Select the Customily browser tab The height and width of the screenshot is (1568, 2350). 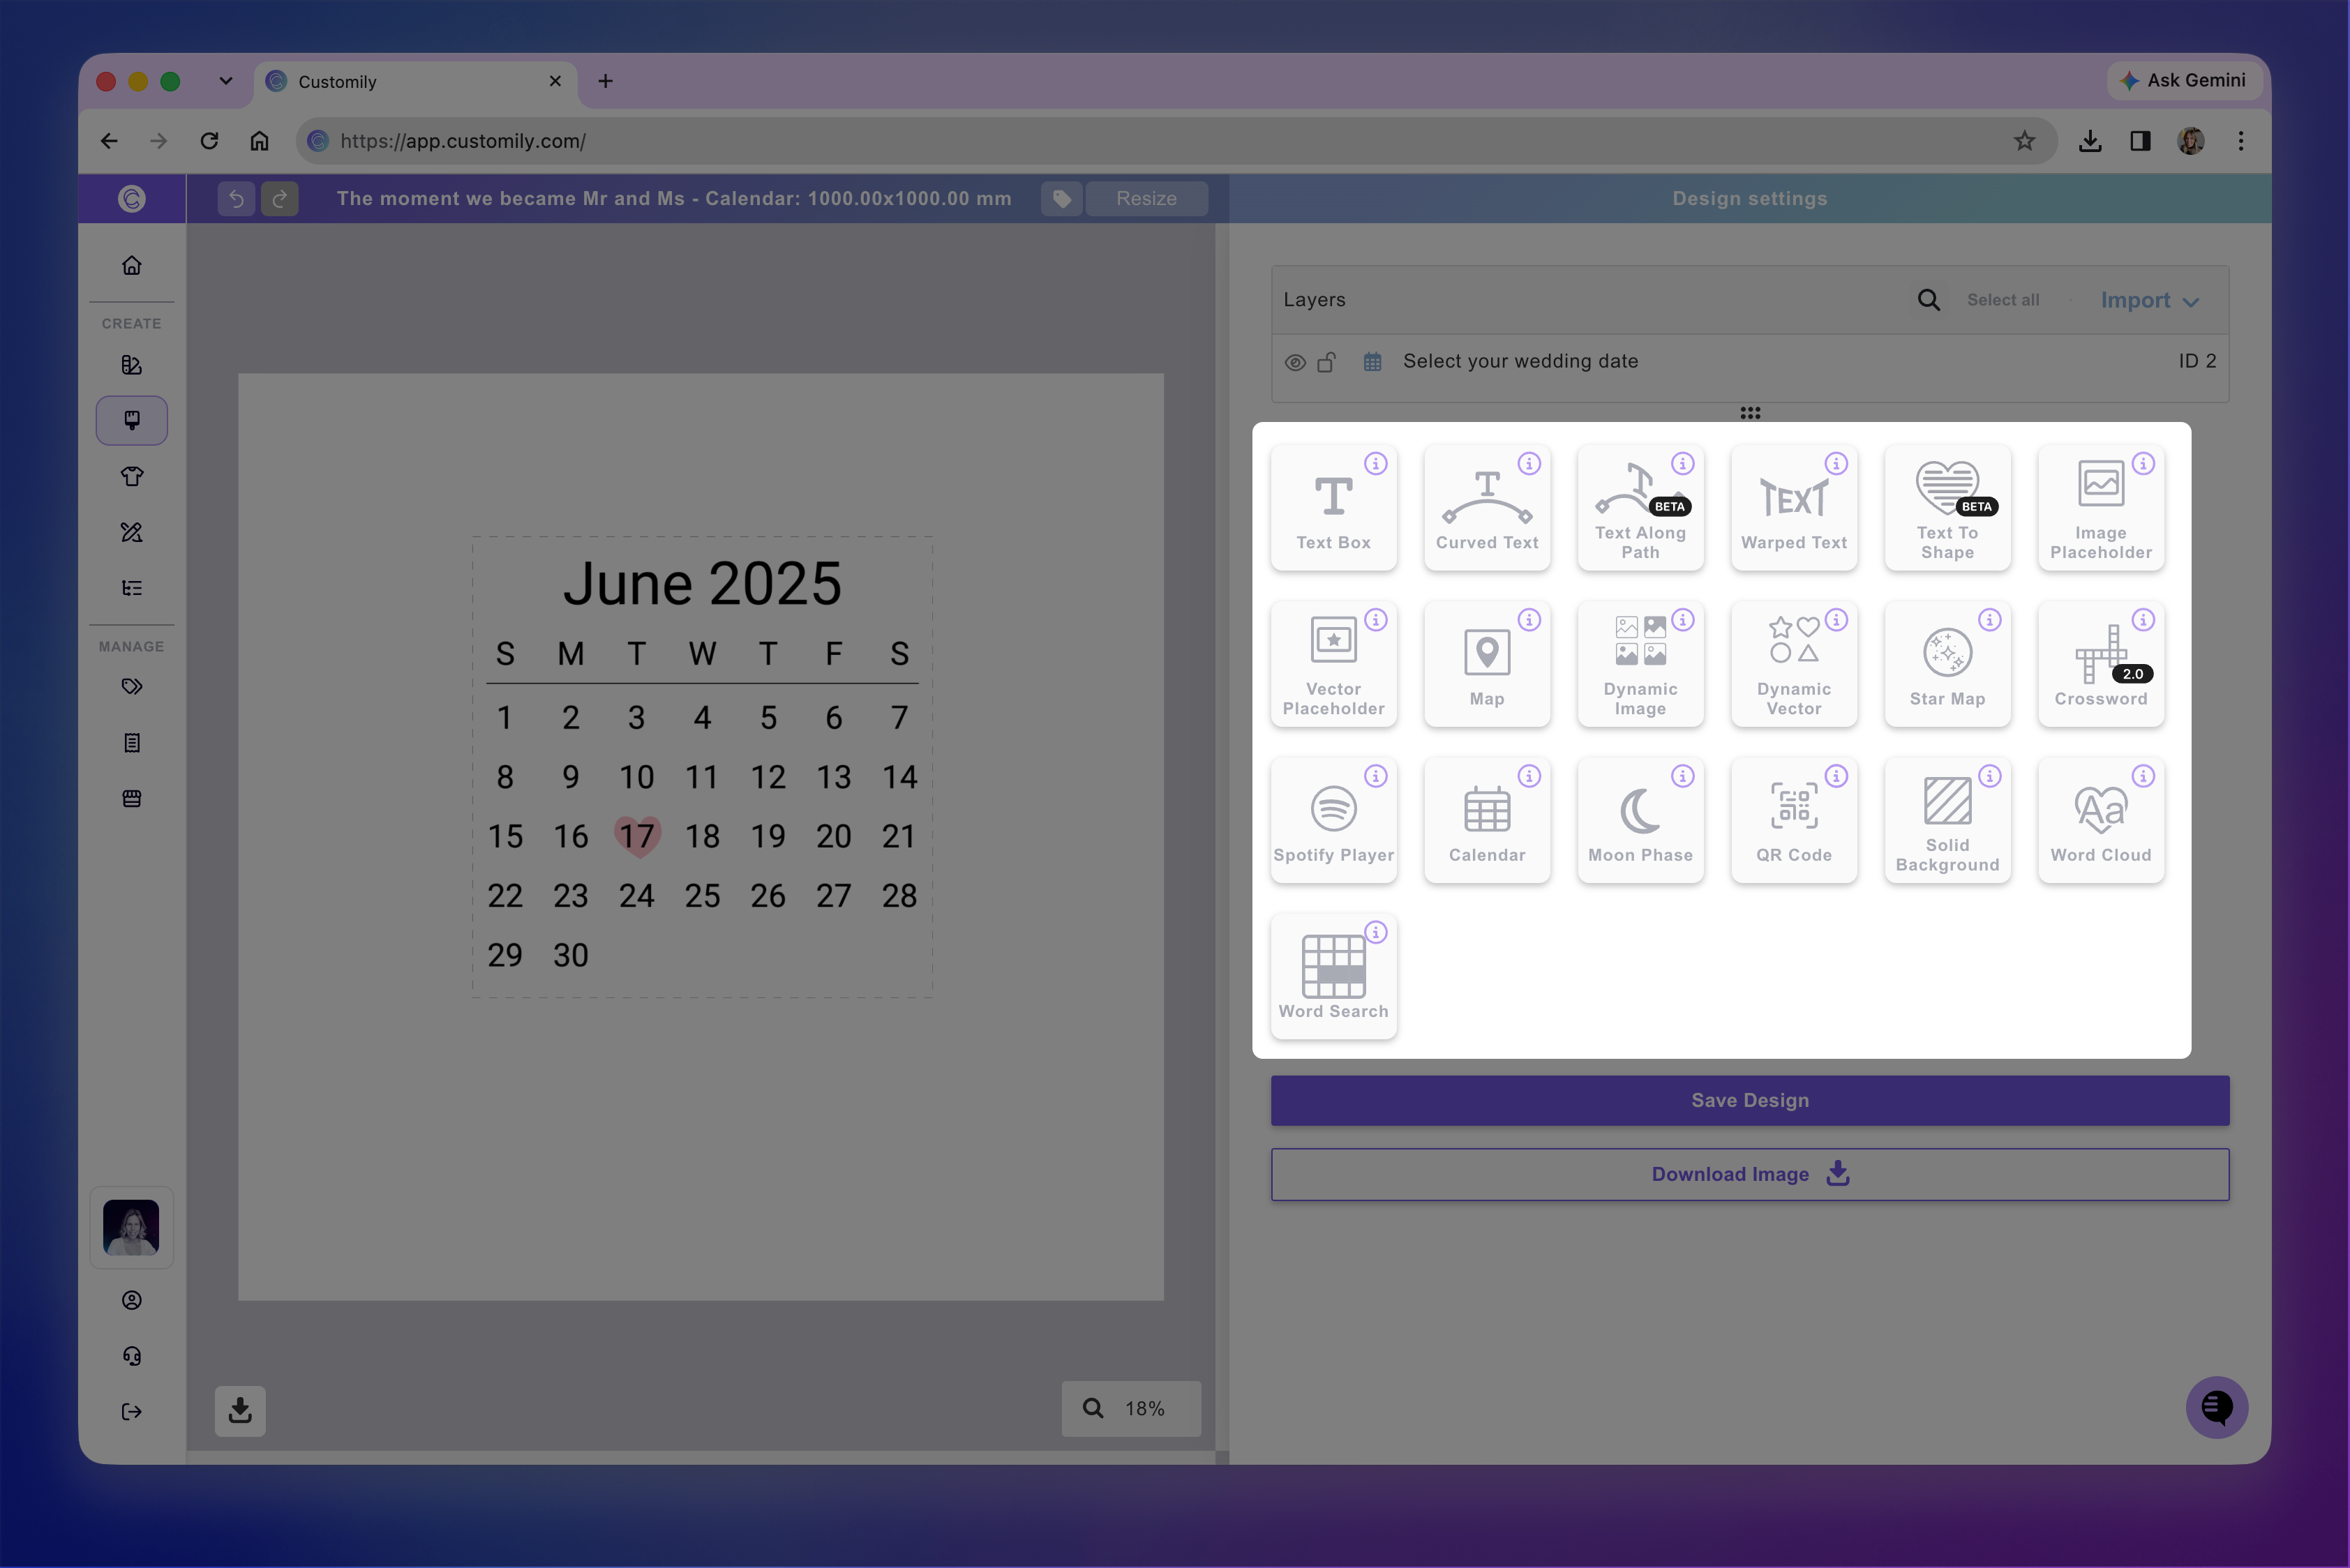coord(415,81)
